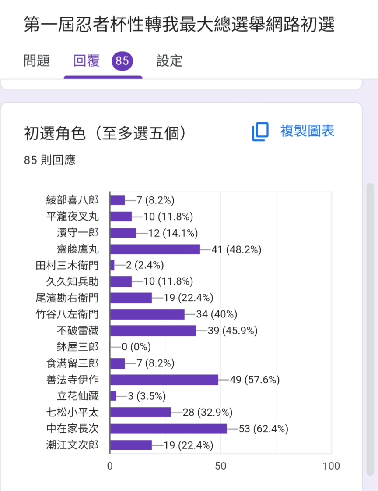The image size is (378, 491).
Task: Click the 綾部喜八郎 chart label
Action: coord(73,200)
